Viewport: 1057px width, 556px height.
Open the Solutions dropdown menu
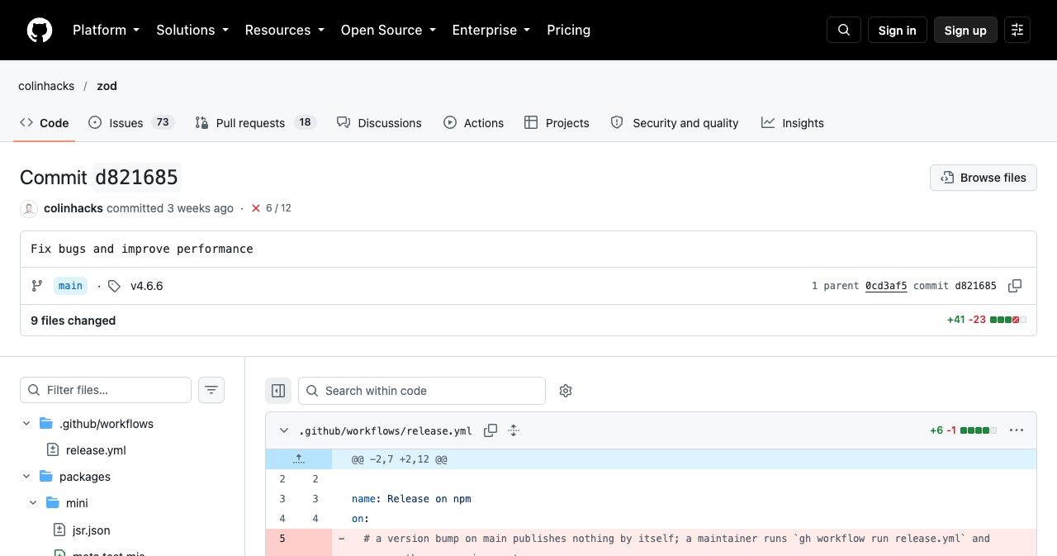click(192, 30)
